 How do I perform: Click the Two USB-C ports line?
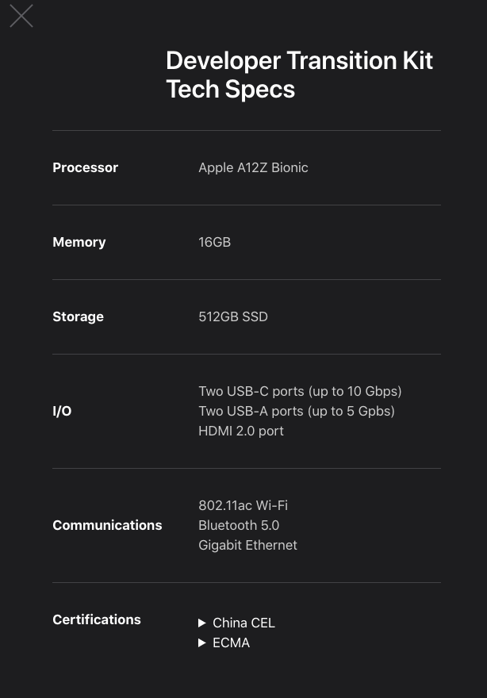pos(300,391)
